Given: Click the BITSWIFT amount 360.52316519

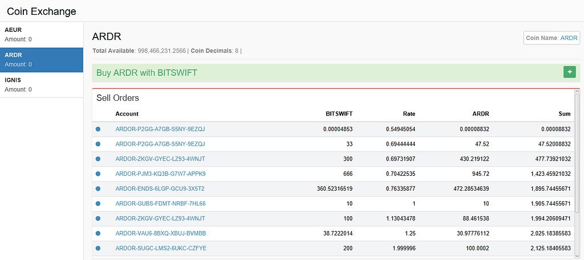Looking at the screenshot, I should pyautogui.click(x=335, y=189).
